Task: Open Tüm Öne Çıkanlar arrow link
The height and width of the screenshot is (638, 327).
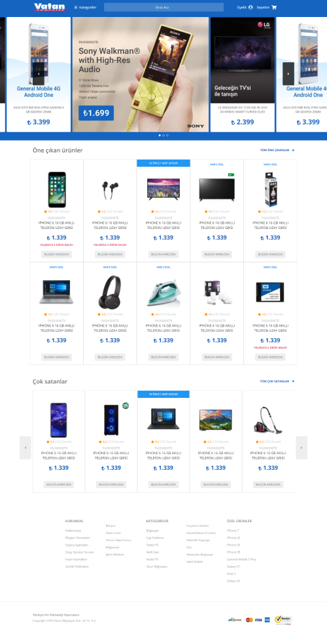Action: pyautogui.click(x=277, y=150)
